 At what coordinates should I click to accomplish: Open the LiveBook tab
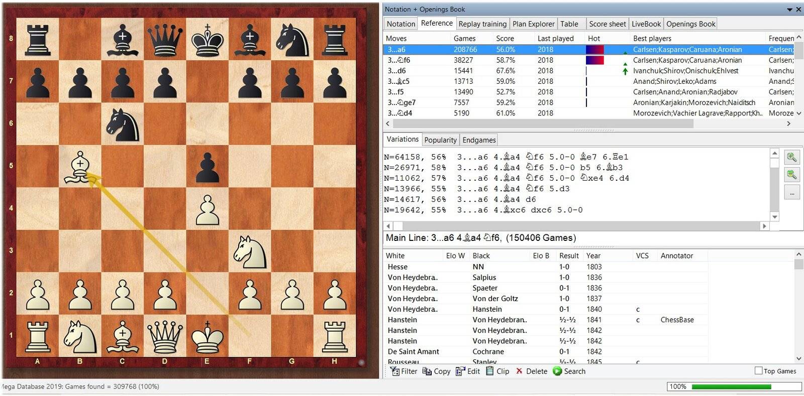[x=646, y=24]
